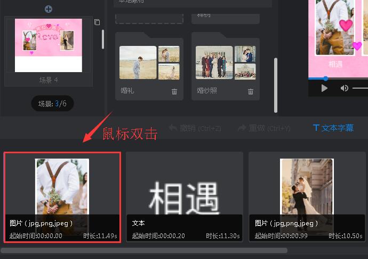Viewport: 368px width, 259px height.
Task: Click 起始时间:00:00.20 on text clip
Action: coord(158,236)
